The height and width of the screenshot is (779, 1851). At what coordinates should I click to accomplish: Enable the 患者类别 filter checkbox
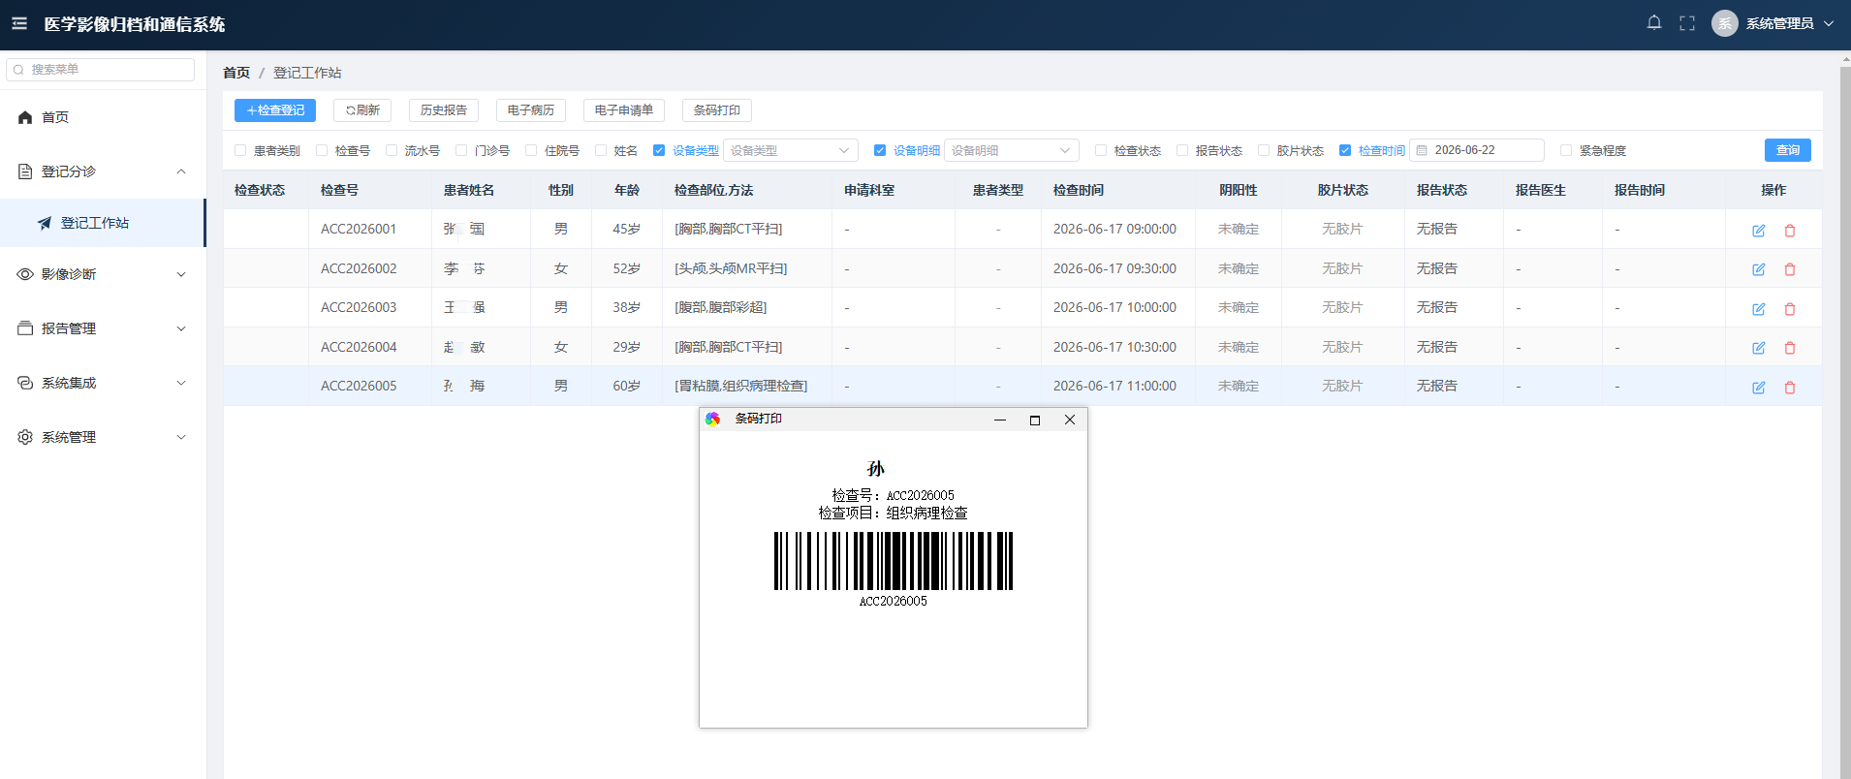click(240, 150)
